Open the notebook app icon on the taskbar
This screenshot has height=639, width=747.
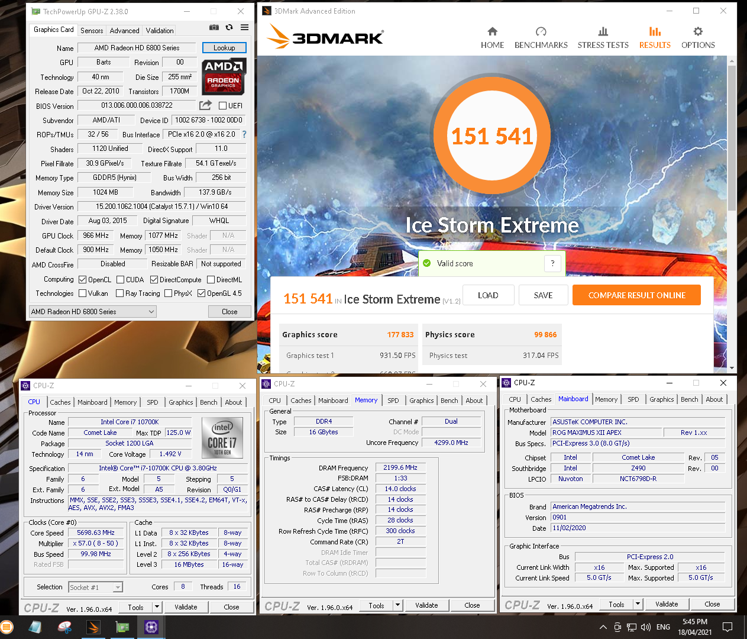tap(35, 627)
